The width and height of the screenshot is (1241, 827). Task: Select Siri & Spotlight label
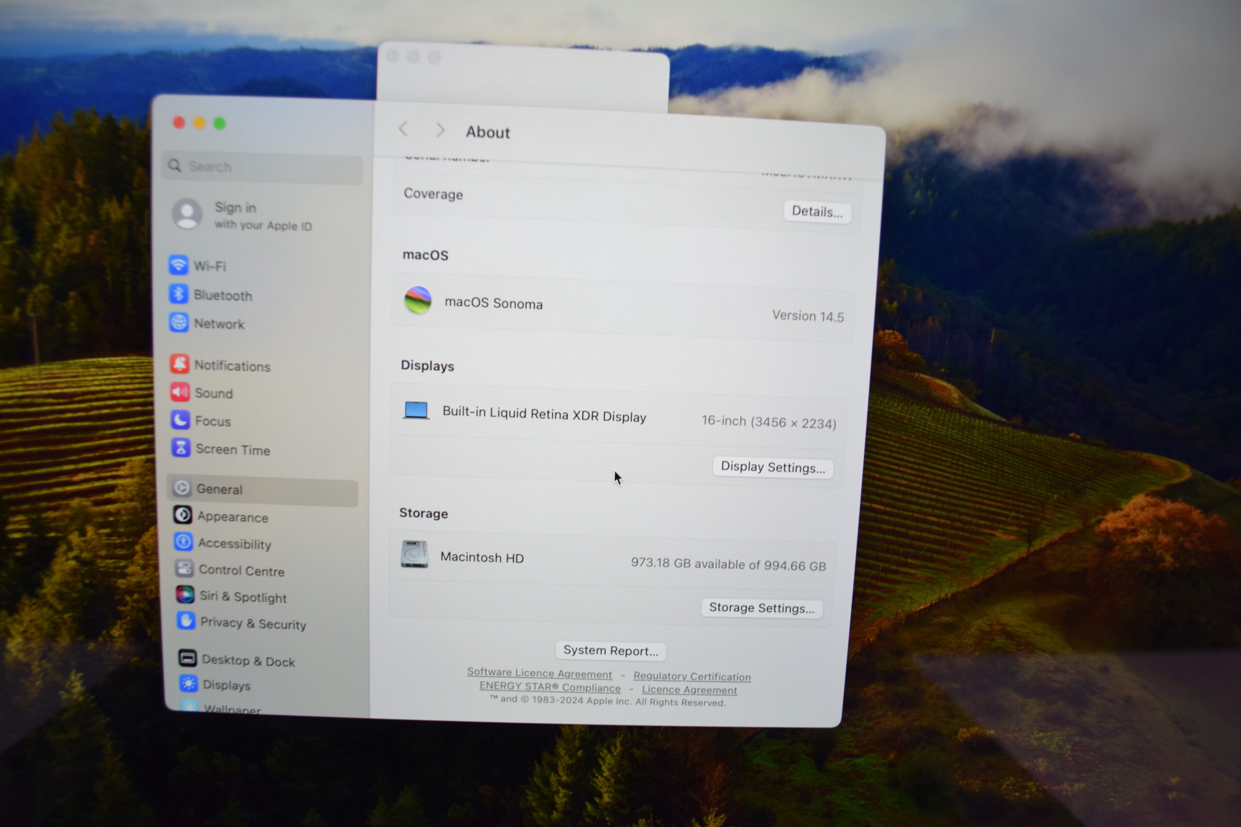[x=243, y=597]
